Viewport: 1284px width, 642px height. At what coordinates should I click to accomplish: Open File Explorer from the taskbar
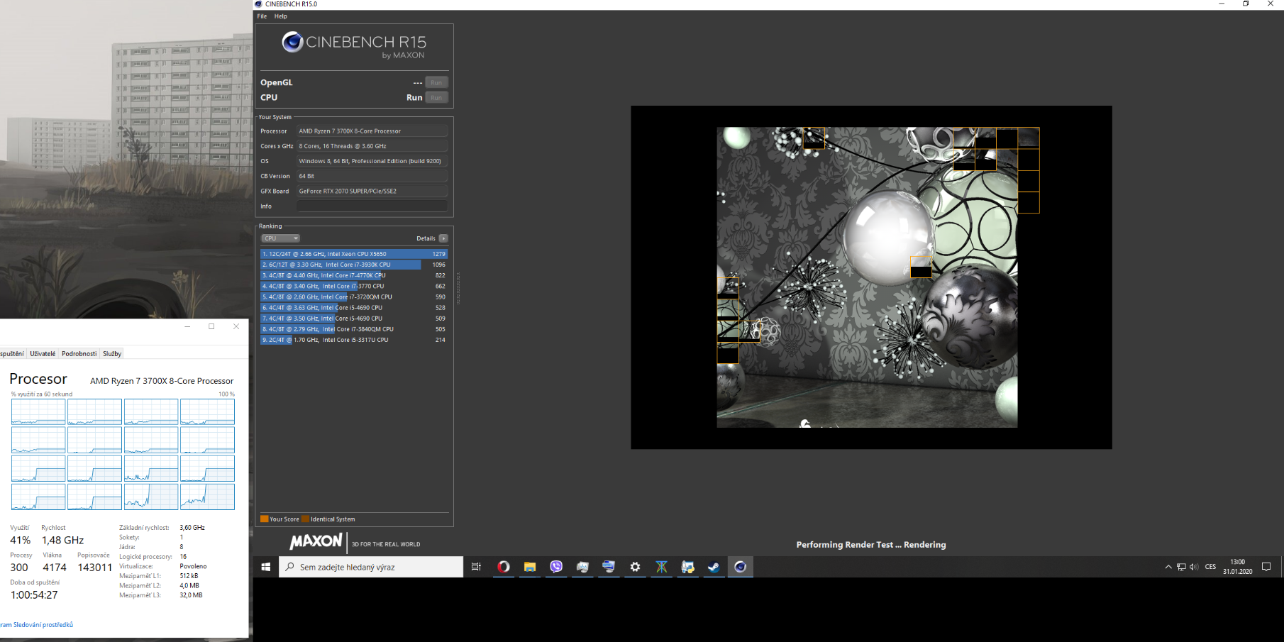pos(530,567)
